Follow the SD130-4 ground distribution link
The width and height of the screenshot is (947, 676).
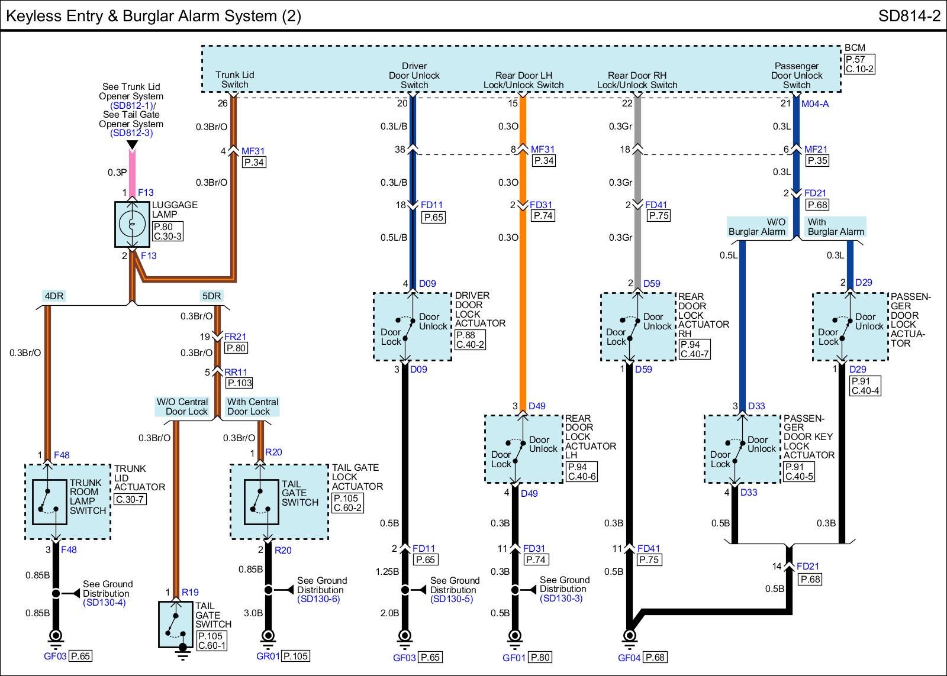coord(104,603)
